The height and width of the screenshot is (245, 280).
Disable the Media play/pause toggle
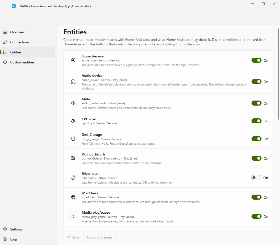click(x=256, y=216)
